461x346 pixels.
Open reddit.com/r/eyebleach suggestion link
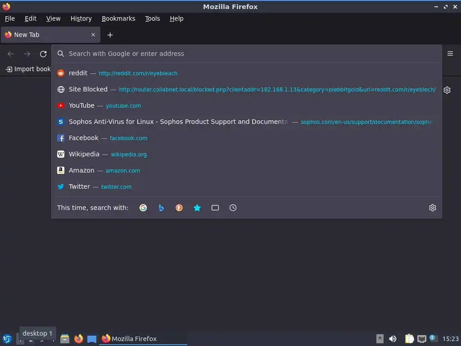click(x=138, y=73)
